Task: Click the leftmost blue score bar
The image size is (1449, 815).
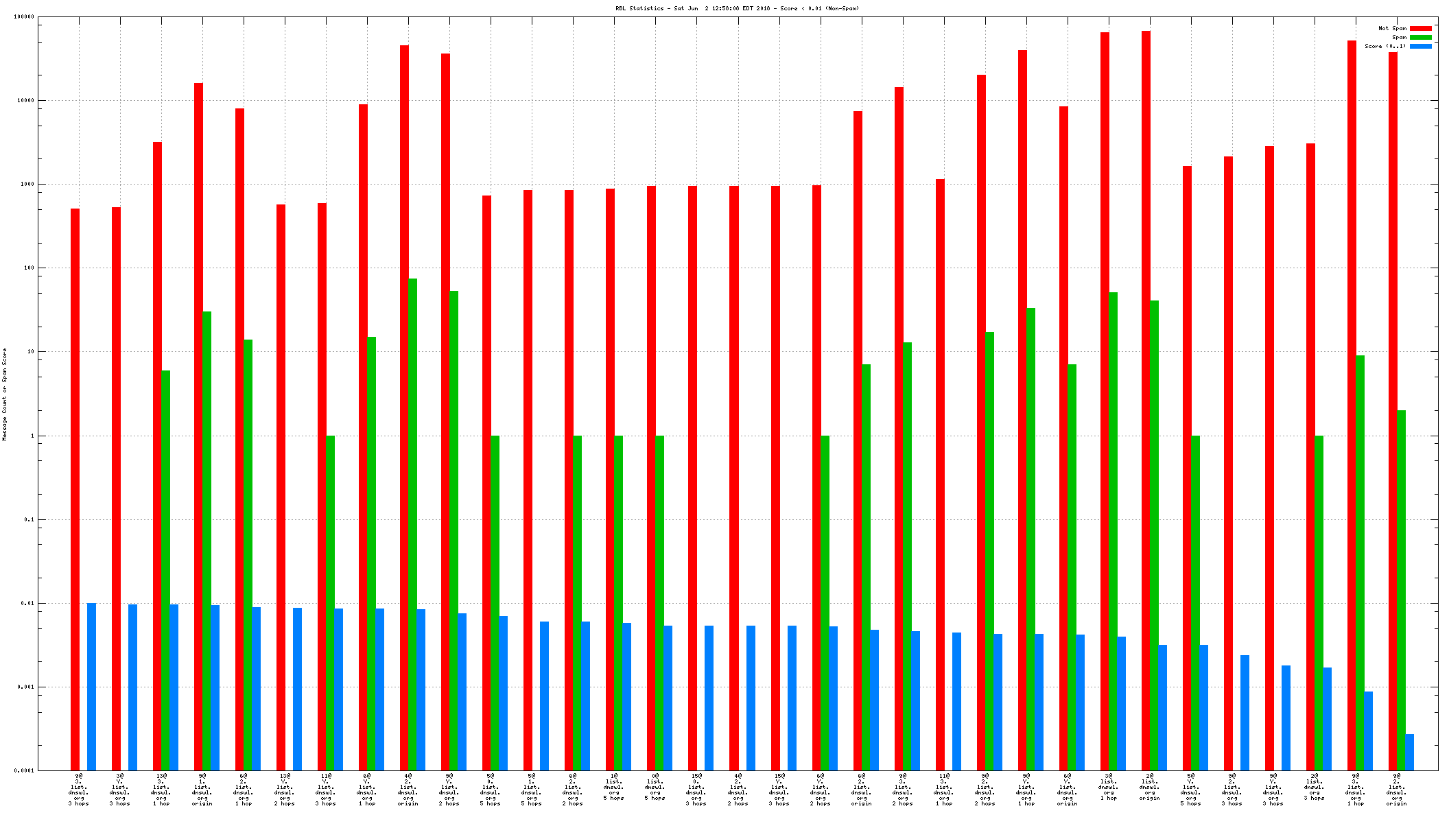Action: (x=91, y=686)
